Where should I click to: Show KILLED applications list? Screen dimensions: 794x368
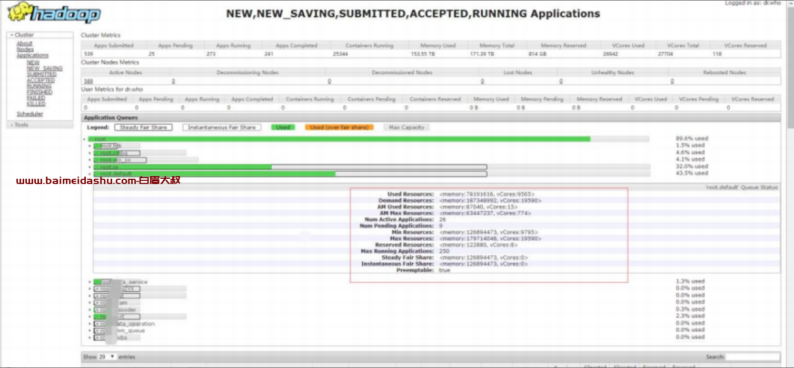tap(36, 104)
